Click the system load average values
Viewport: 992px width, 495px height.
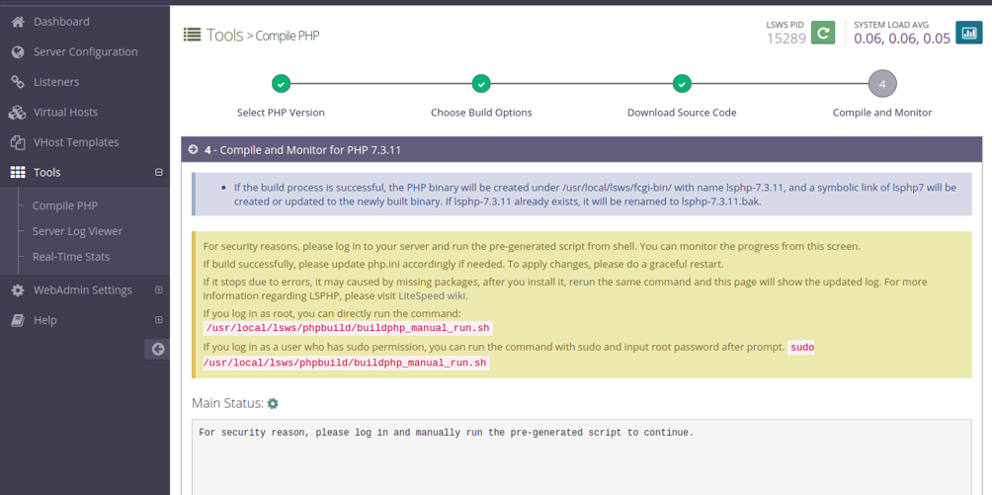(x=902, y=38)
